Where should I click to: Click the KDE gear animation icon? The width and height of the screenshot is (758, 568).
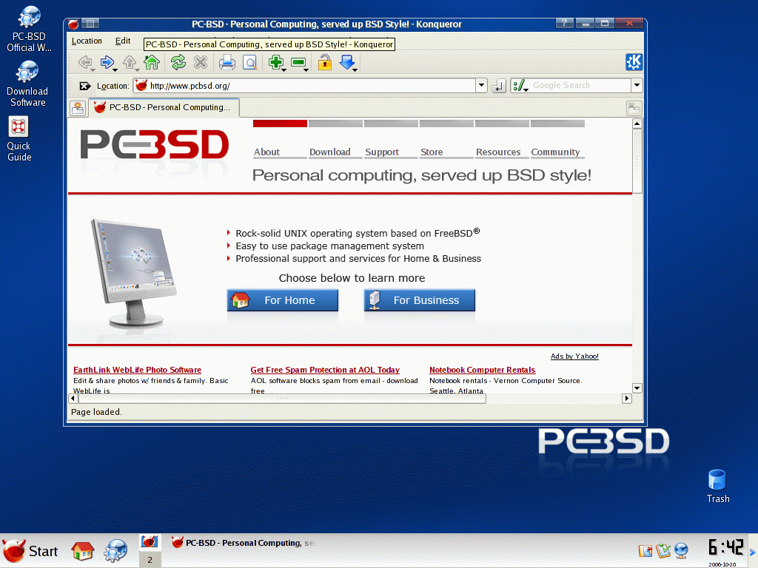coord(634,62)
